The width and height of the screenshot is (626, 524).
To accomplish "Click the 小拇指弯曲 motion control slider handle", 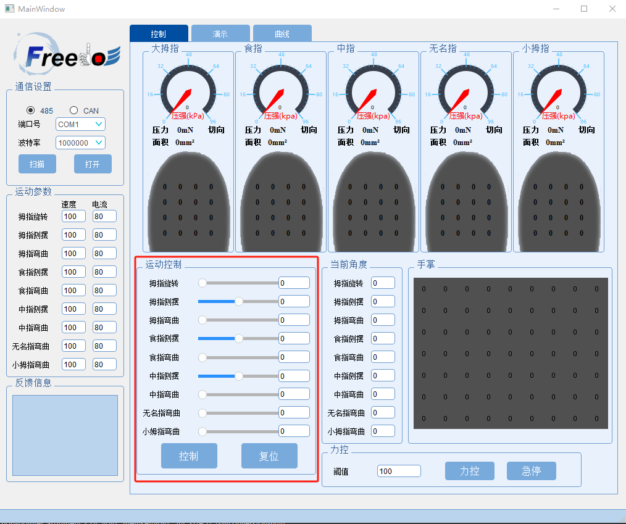I will (x=202, y=431).
